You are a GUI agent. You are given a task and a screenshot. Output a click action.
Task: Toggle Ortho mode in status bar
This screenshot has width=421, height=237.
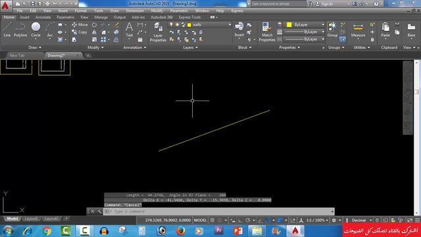point(240,221)
